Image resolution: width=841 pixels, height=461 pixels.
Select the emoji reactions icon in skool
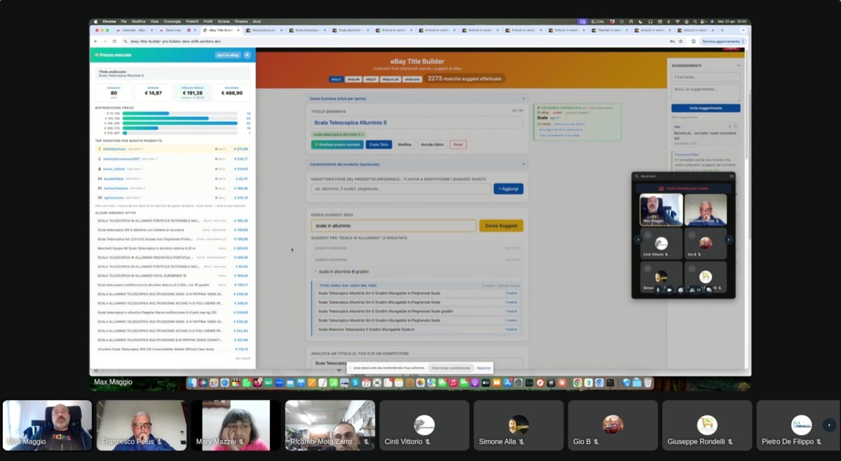(x=681, y=289)
